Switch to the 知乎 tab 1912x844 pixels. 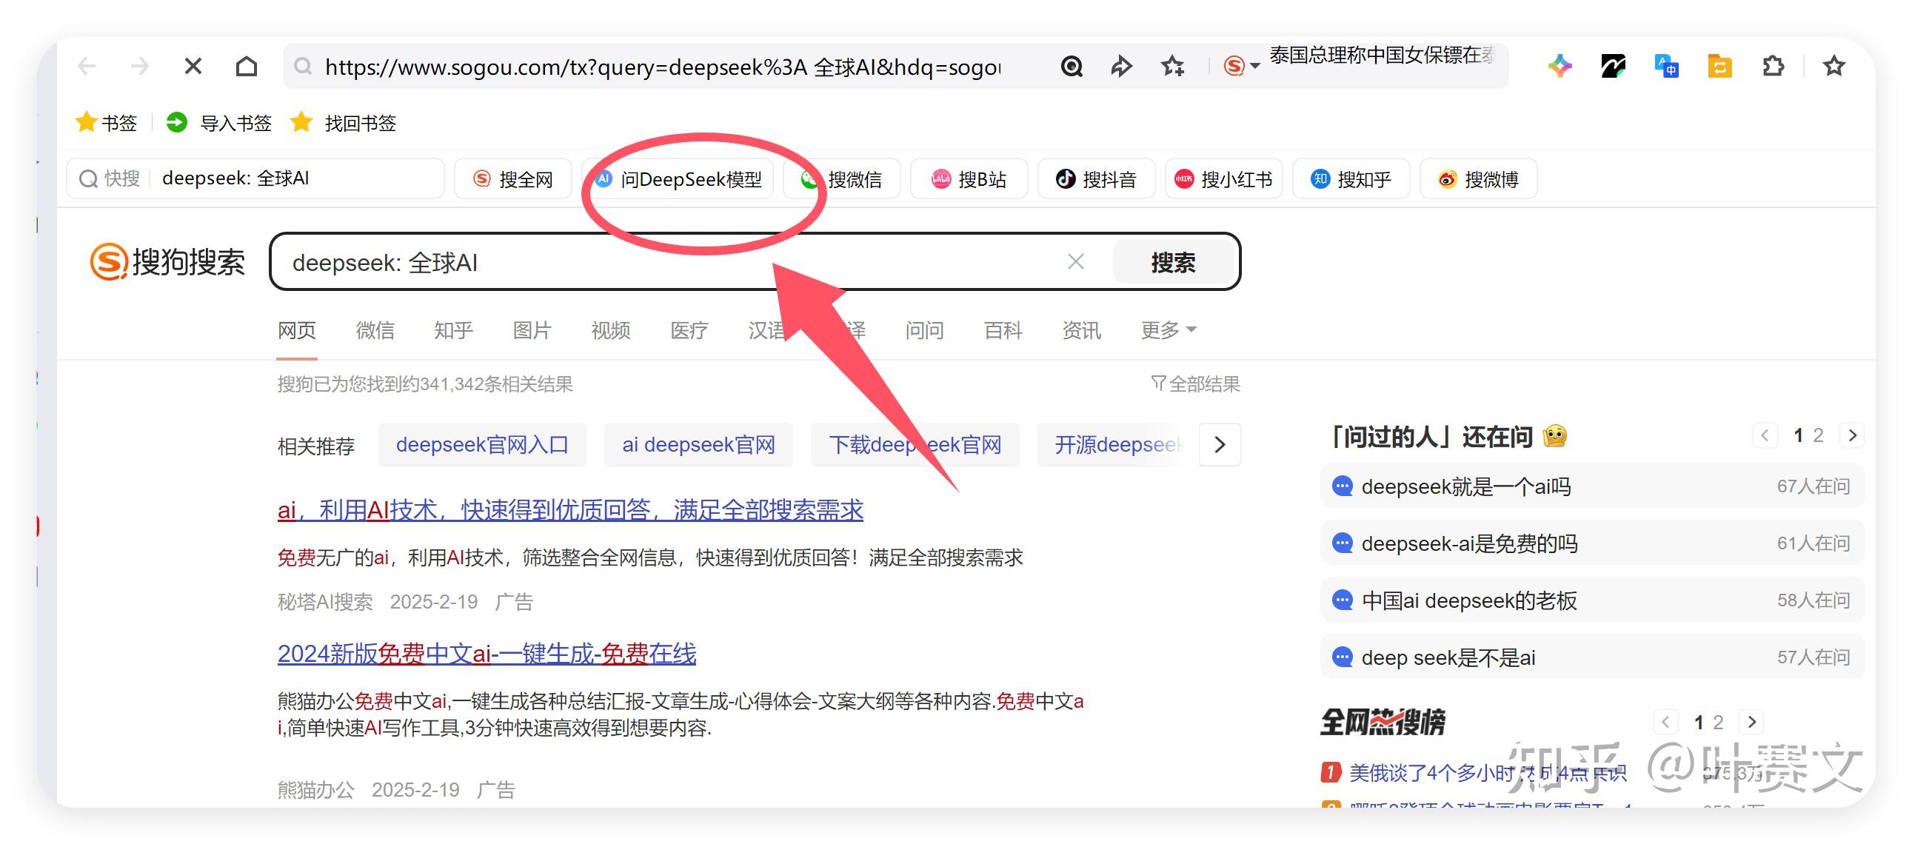coord(453,330)
